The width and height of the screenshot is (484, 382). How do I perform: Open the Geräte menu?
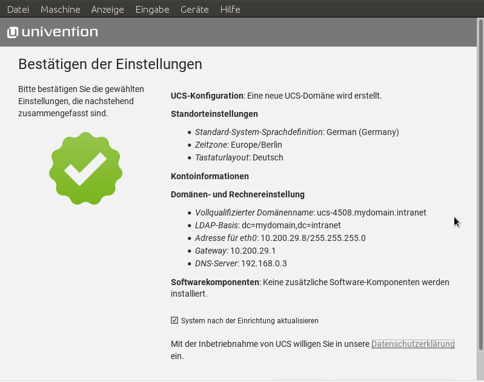coord(194,9)
